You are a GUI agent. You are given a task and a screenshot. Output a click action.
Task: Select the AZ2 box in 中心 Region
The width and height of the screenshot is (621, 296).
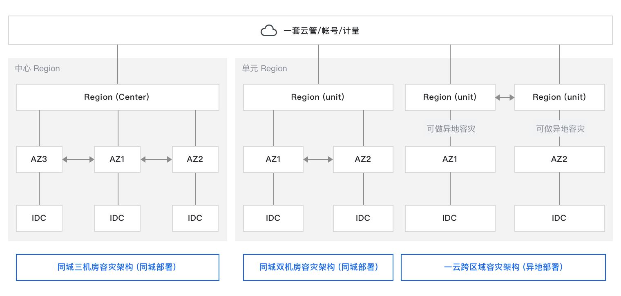click(x=195, y=159)
